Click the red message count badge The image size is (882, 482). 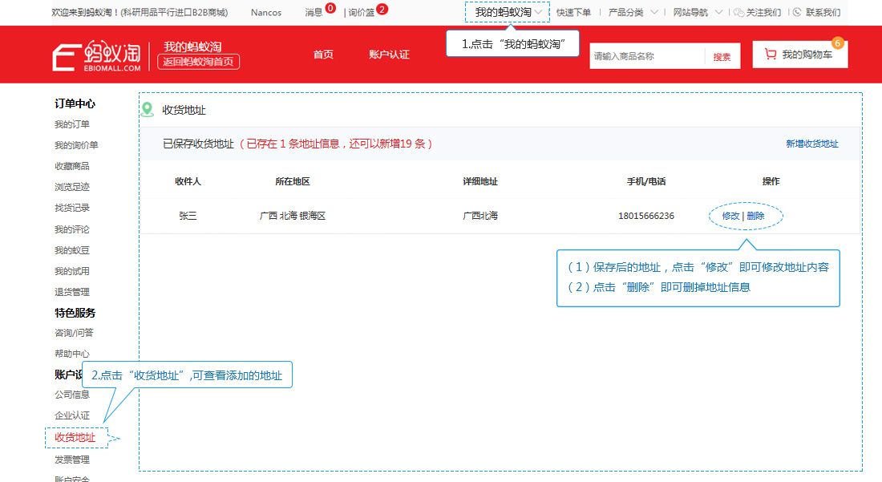click(330, 9)
